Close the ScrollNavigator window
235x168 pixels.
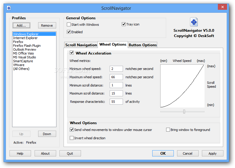[222, 7]
